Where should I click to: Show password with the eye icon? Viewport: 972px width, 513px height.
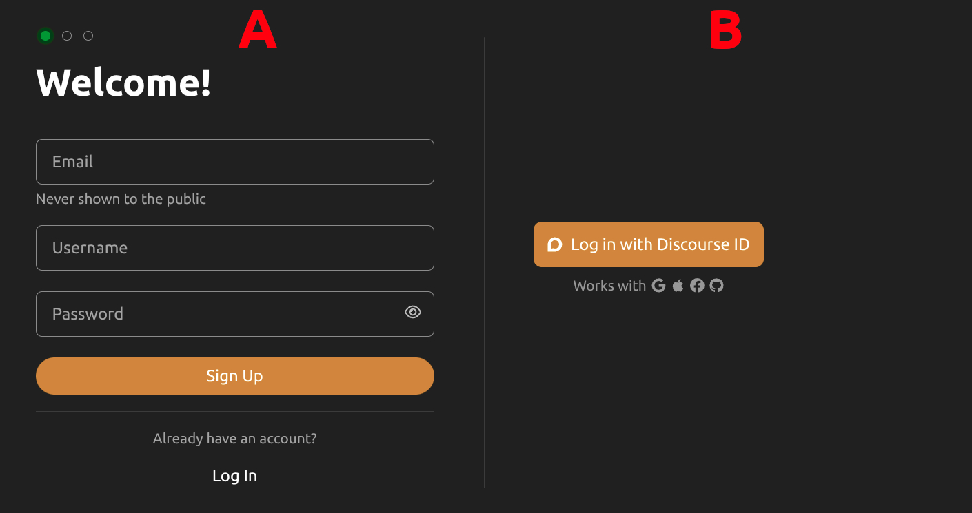click(x=413, y=313)
